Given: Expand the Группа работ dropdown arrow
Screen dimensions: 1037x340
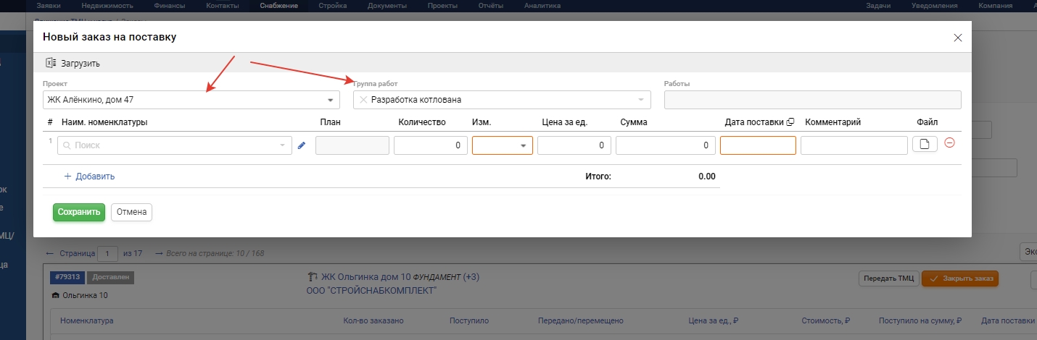Looking at the screenshot, I should pyautogui.click(x=640, y=100).
